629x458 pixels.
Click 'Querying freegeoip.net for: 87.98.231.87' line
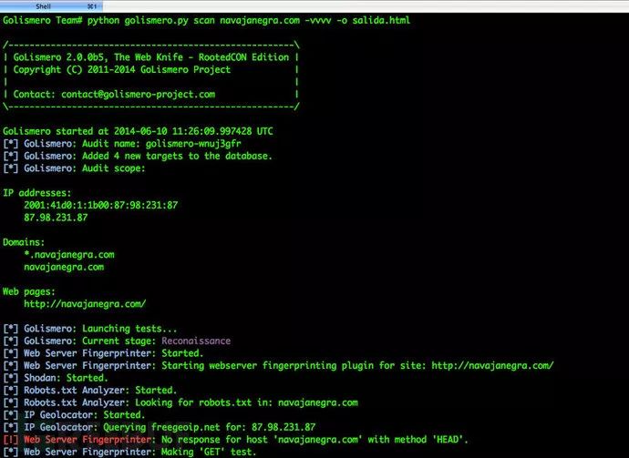tap(160, 428)
